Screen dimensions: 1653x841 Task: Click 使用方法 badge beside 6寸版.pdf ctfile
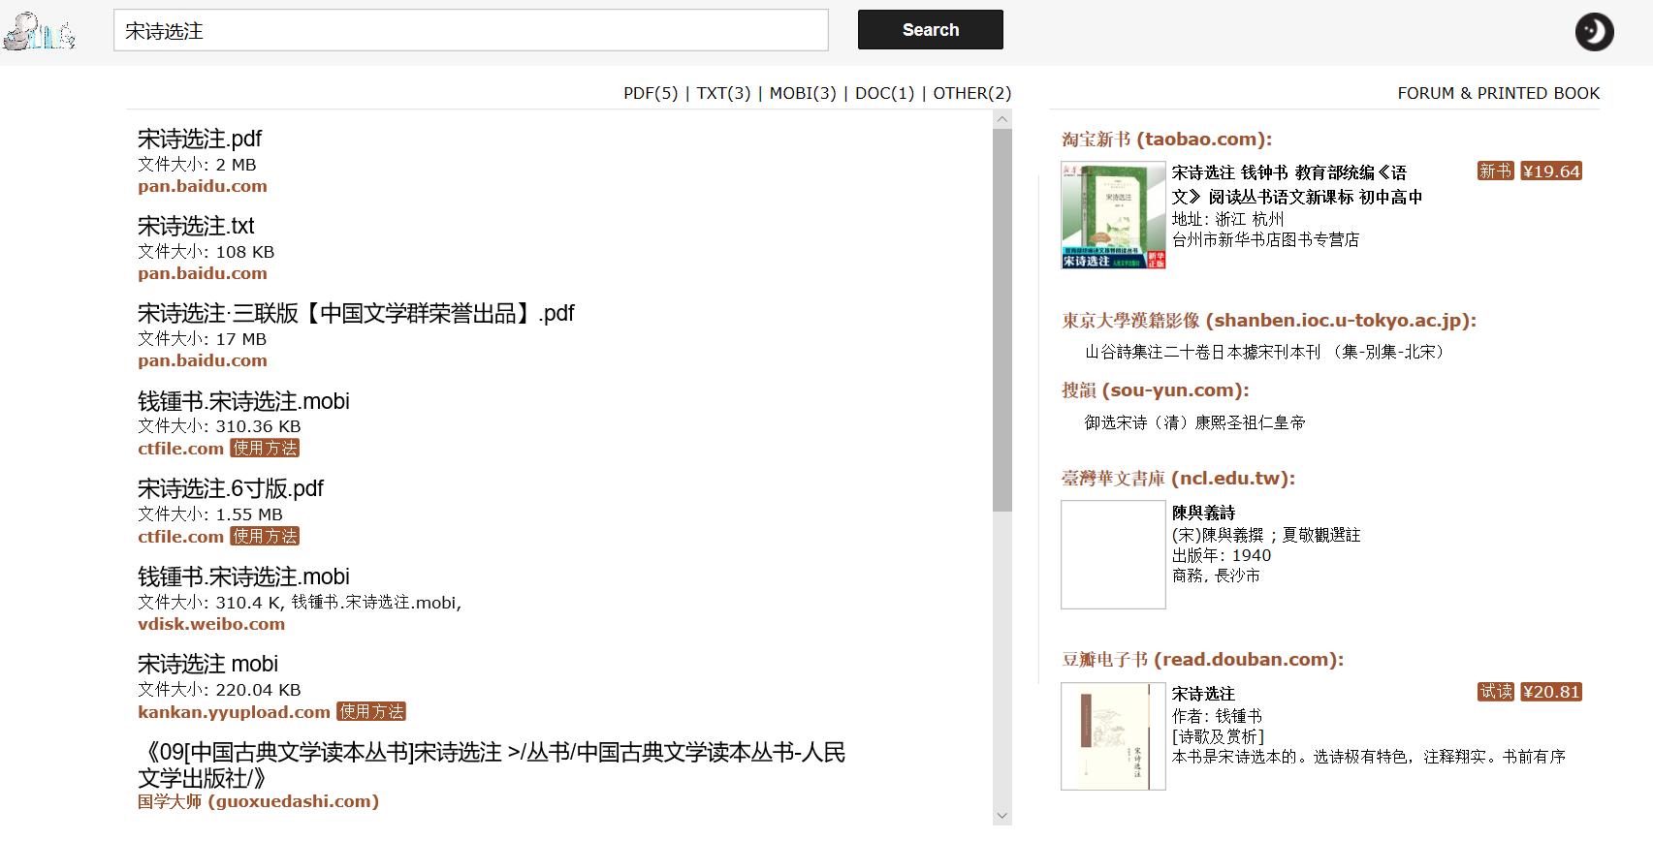[265, 536]
